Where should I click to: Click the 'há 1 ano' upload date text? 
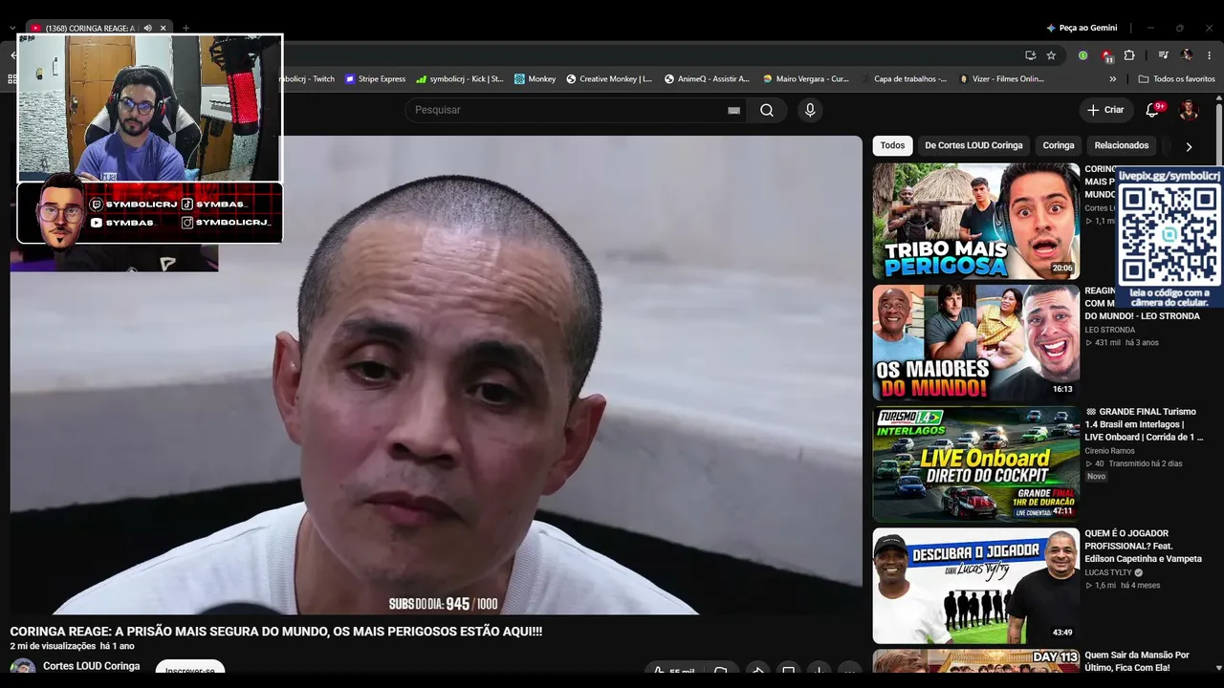(x=117, y=646)
